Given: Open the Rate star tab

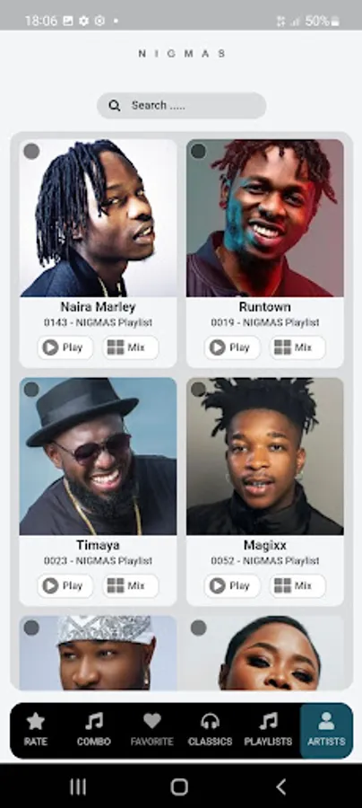Looking at the screenshot, I should [36, 730].
